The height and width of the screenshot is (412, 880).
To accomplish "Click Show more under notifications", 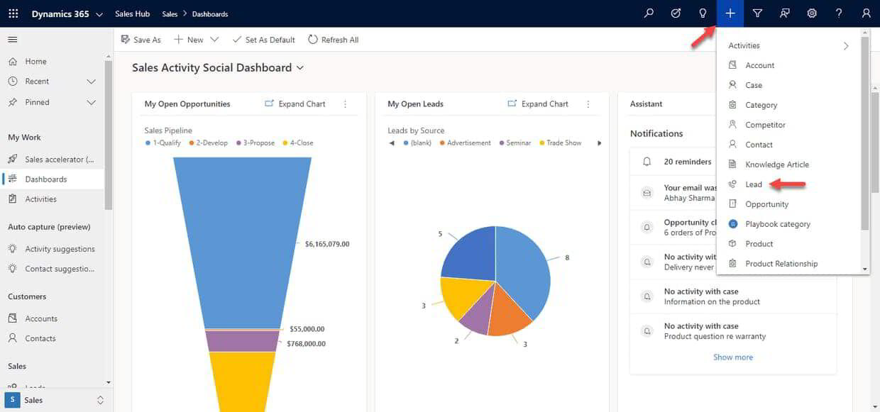I will (732, 357).
